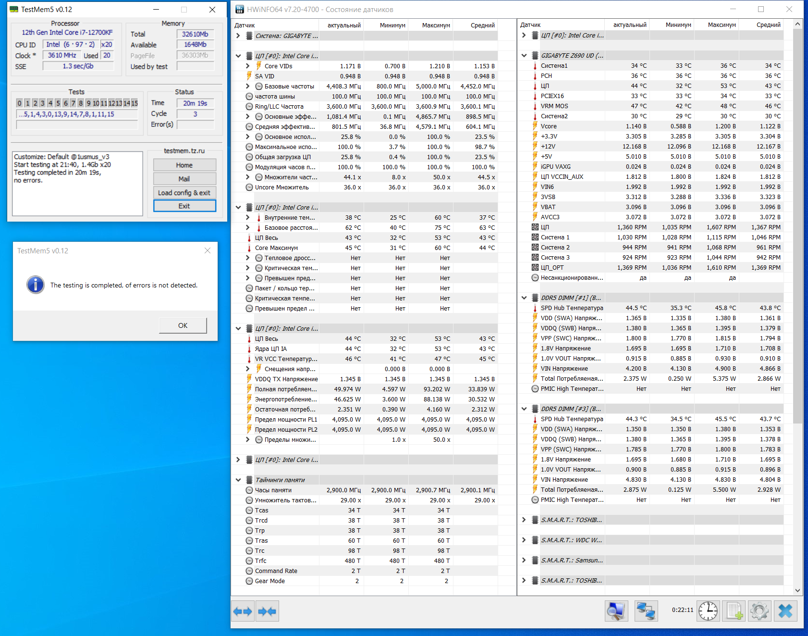The image size is (808, 636).
Task: Click the collapse-columns inward arrows button in HWiNFO
Action: pyautogui.click(x=267, y=611)
